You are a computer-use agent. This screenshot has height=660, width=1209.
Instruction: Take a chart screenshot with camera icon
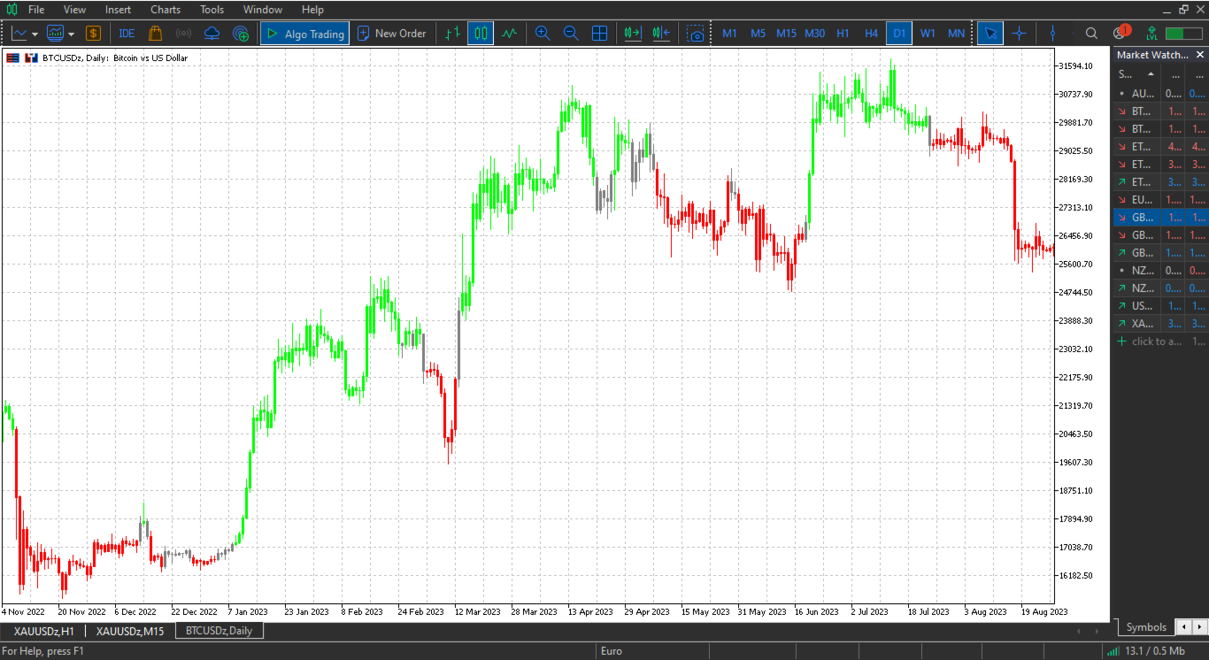tap(697, 34)
